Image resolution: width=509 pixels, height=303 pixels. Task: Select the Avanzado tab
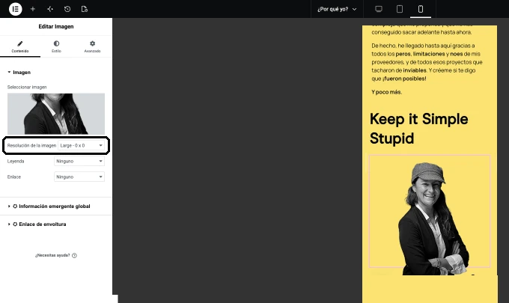tap(92, 46)
